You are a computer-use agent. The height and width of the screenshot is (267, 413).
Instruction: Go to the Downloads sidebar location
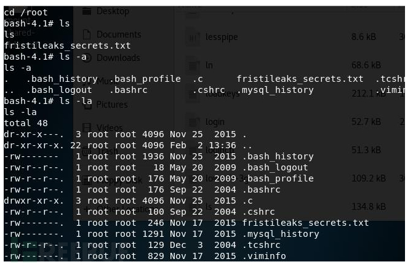pos(118,58)
